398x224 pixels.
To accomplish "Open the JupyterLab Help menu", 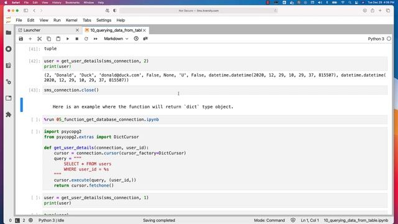I will click(121, 21).
